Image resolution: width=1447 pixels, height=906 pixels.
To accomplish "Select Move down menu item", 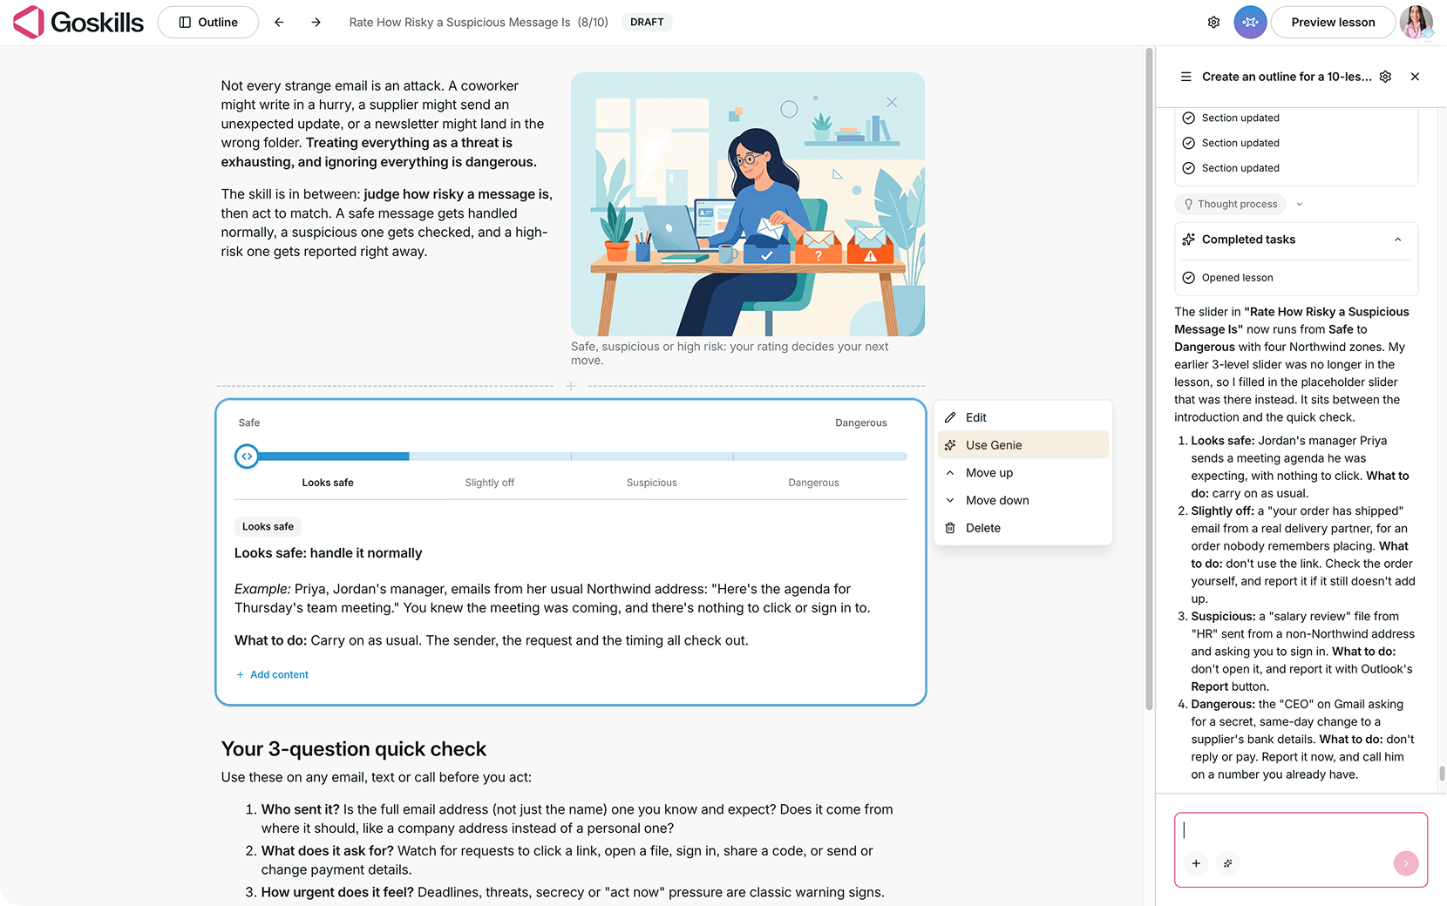I will pyautogui.click(x=1022, y=500).
